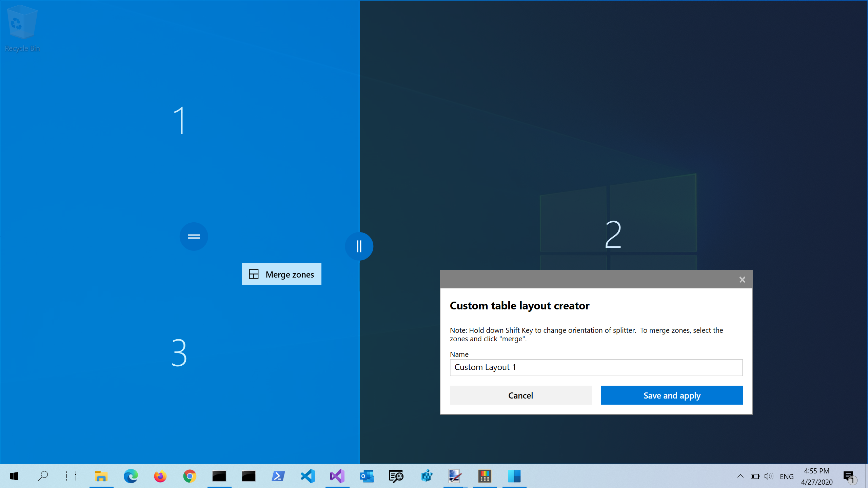Click Save and apply
The image size is (868, 488).
tap(672, 395)
